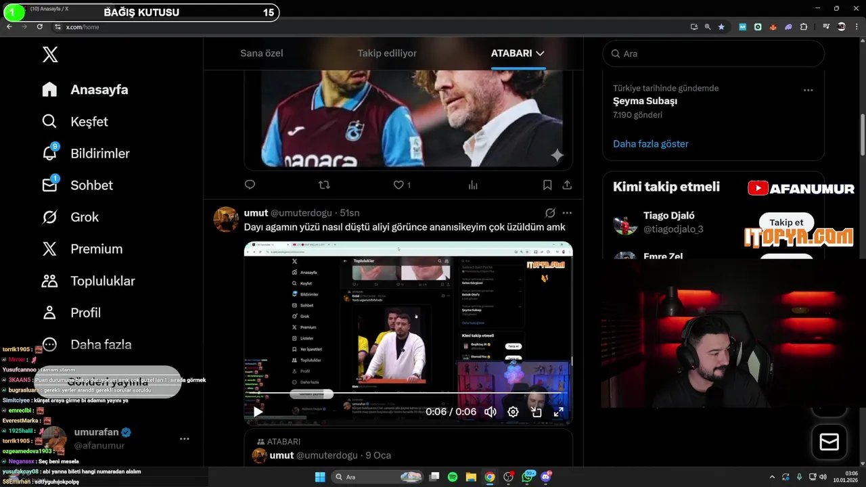
Task: Open Anasayfa home in sidebar
Action: click(x=85, y=89)
